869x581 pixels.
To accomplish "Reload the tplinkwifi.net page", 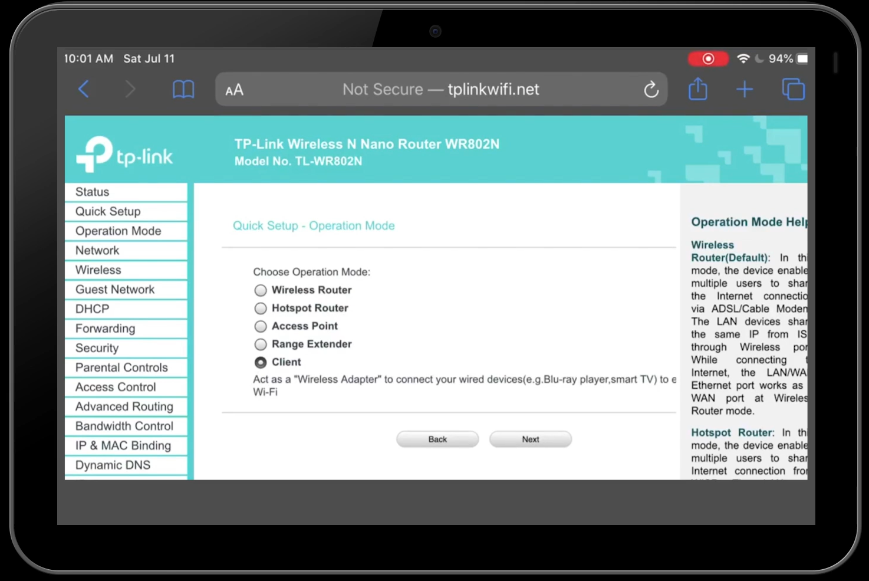I will coord(651,90).
